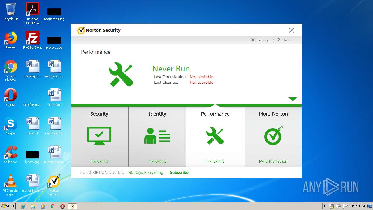Click the volume speaker tray icon
The image size is (373, 210).
coord(338,206)
